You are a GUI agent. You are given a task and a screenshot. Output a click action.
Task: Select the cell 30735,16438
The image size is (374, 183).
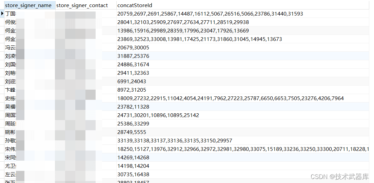pyautogui.click(x=243, y=175)
